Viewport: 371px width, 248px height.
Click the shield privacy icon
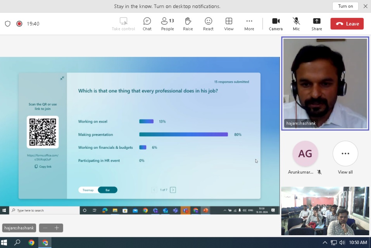[8, 24]
